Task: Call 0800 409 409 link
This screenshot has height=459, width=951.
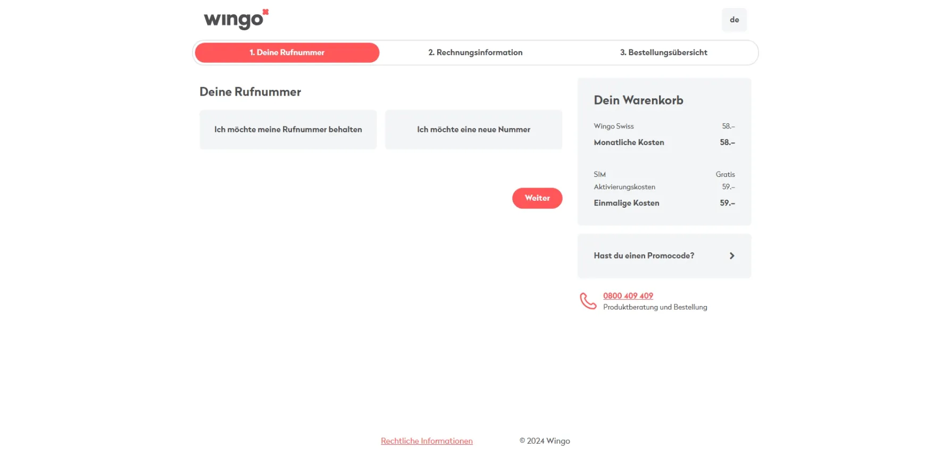Action: pyautogui.click(x=628, y=296)
